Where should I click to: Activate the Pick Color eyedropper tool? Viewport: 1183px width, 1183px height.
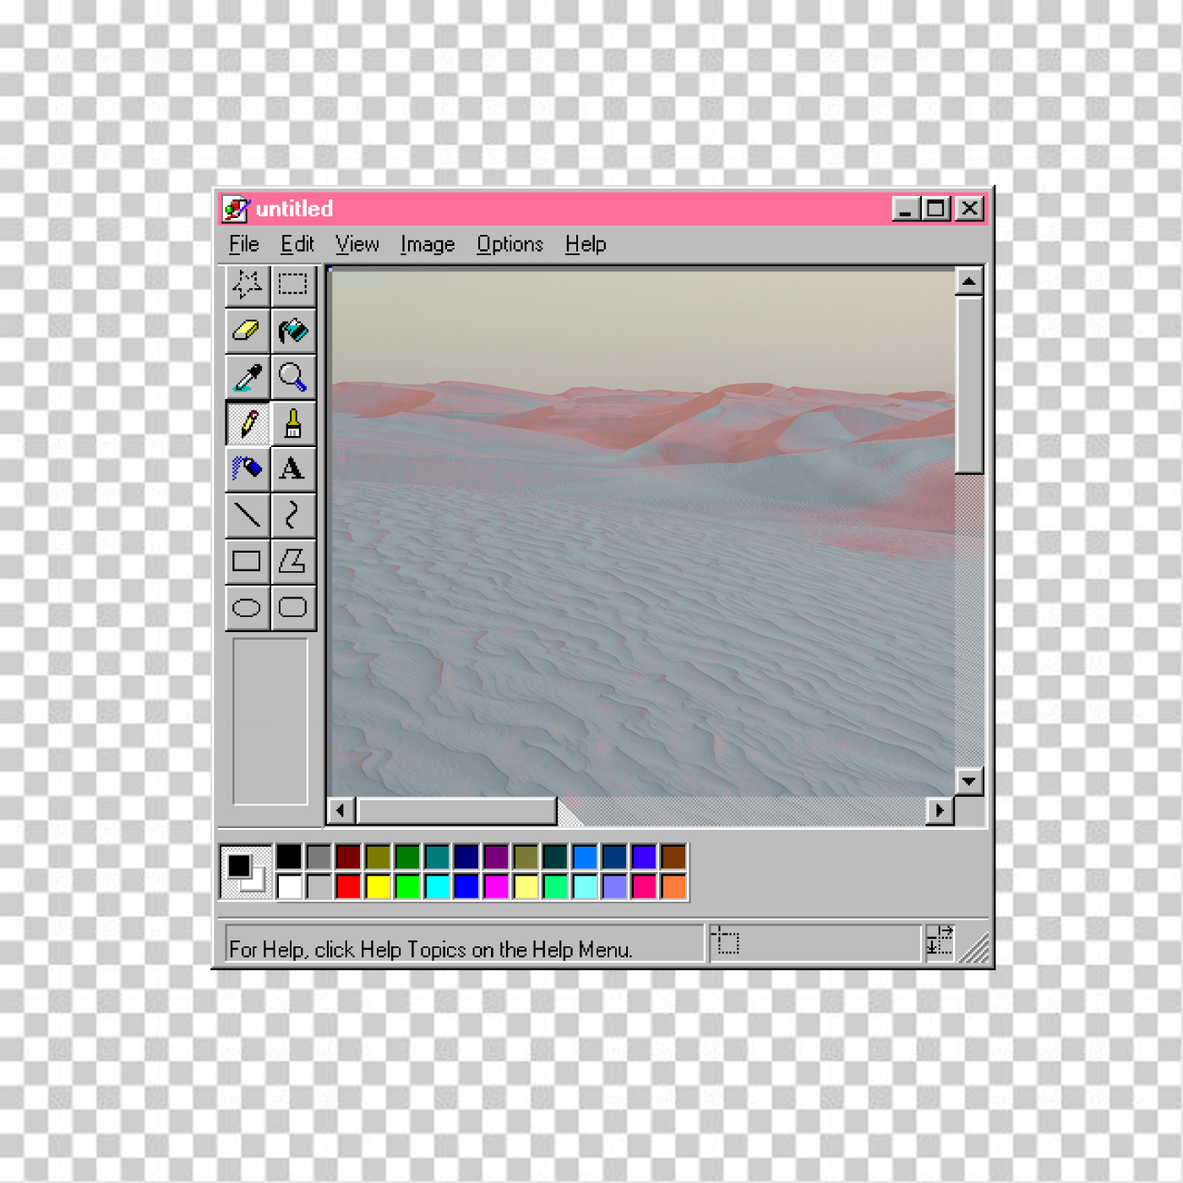point(247,377)
